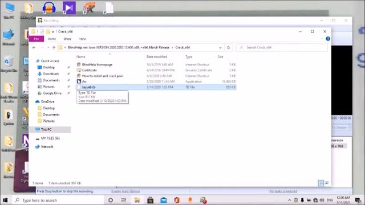Screen dimensions: 365x205
Task: Open Pictures folder under OneDrive
Action: [x=48, y=121]
